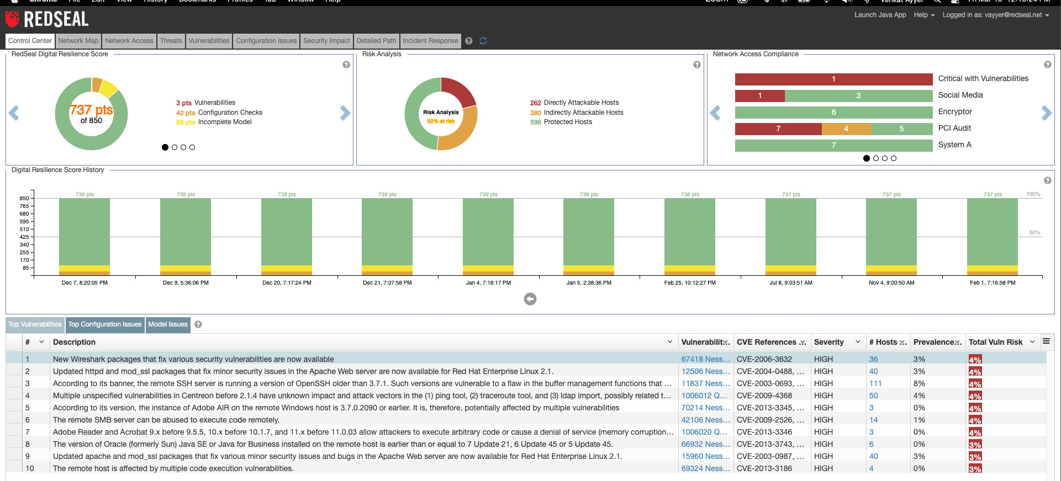Open Severity column dropdown arrow
The width and height of the screenshot is (1061, 481).
click(858, 342)
